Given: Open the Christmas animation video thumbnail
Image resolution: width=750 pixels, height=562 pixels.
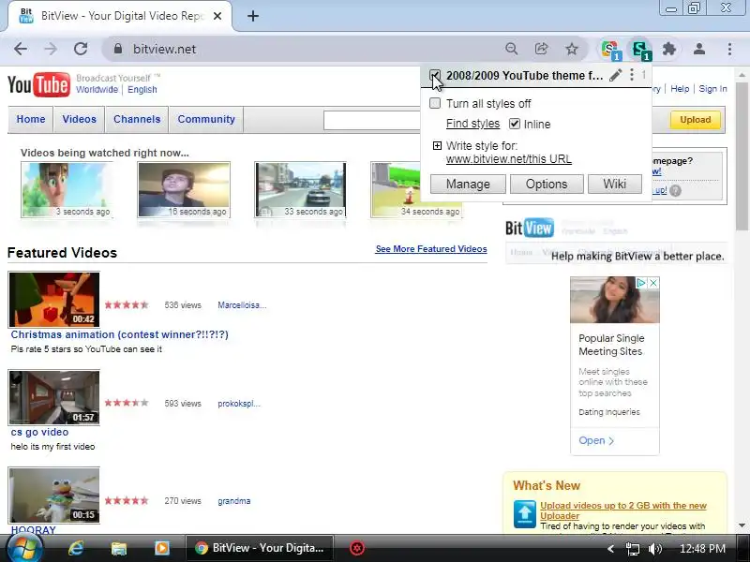Looking at the screenshot, I should pyautogui.click(x=54, y=299).
